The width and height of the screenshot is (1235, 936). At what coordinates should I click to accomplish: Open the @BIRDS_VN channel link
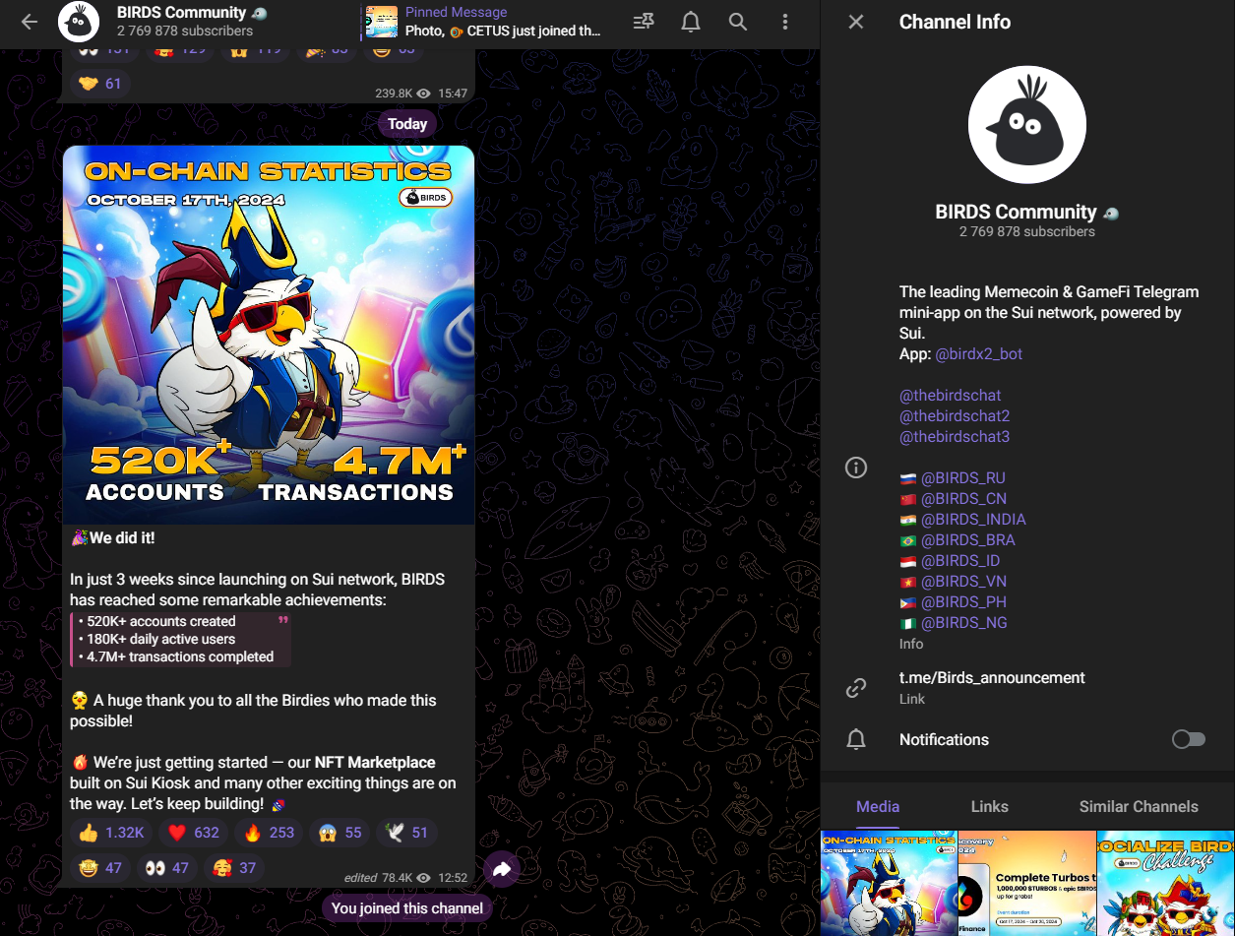[x=963, y=582]
